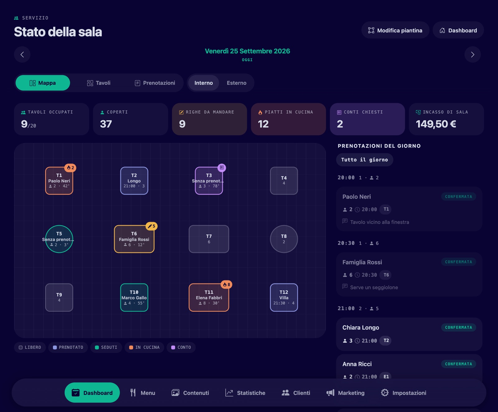498x412 pixels.
Task: Click the Righe da mandare stat card
Action: click(209, 119)
